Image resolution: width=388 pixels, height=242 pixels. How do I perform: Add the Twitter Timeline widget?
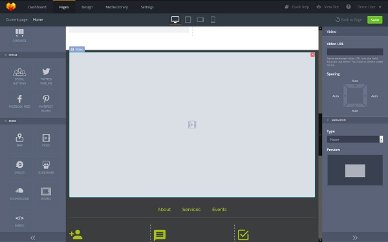(x=46, y=76)
